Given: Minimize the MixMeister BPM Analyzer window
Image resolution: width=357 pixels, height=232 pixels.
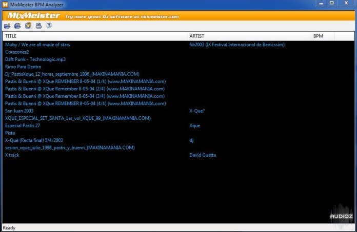Looking at the screenshot, I should pos(321,4).
